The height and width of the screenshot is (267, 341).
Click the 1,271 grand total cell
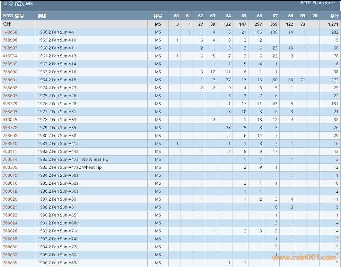(333, 24)
